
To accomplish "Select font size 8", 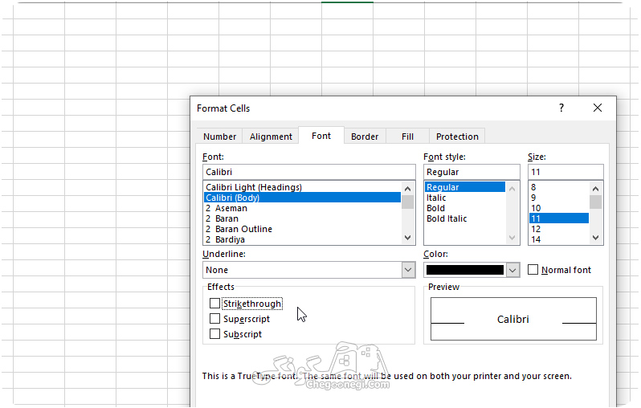I will 559,187.
